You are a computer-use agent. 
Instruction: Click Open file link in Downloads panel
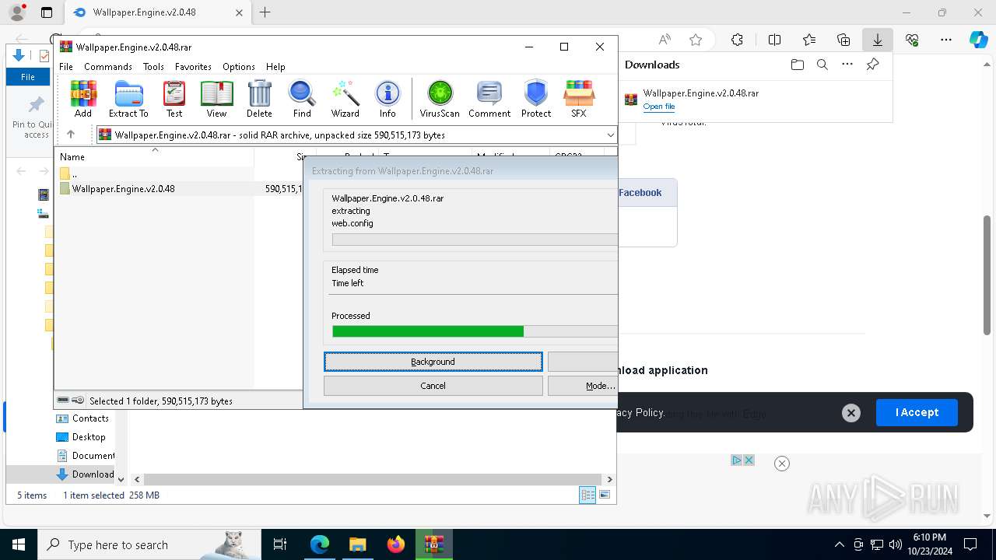[659, 107]
